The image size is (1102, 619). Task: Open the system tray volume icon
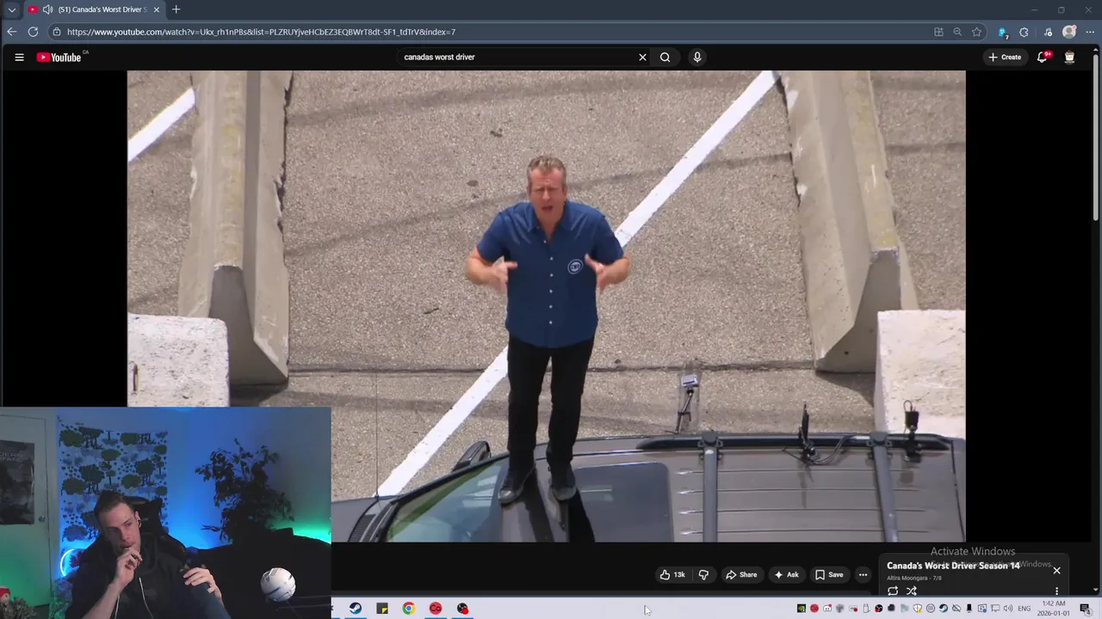point(1007,609)
